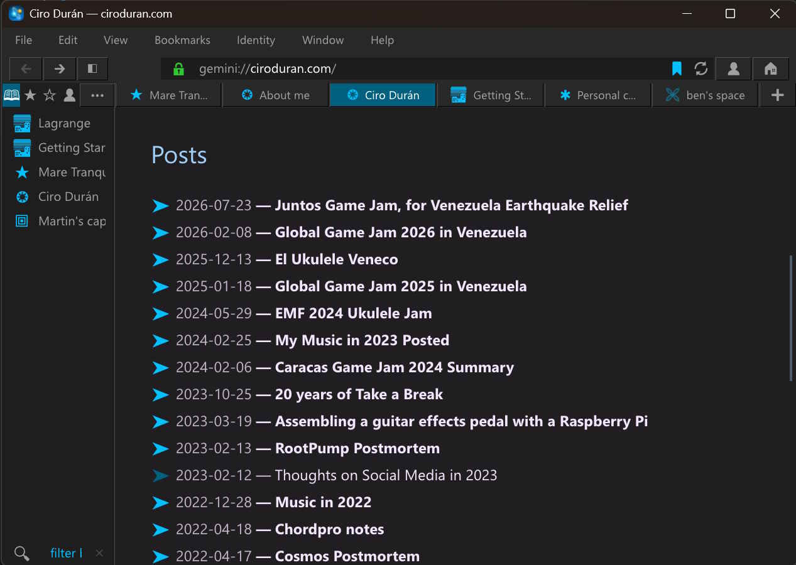796x565 pixels.
Task: Click the page vertical scrollbar thumb
Action: click(x=791, y=317)
